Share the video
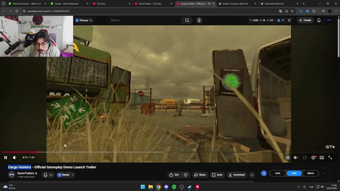This screenshot has height=191, width=340. coord(200,175)
